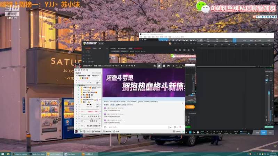Expand the sub-channel row with red text
Screen dimensions: 278x156
point(76,112)
